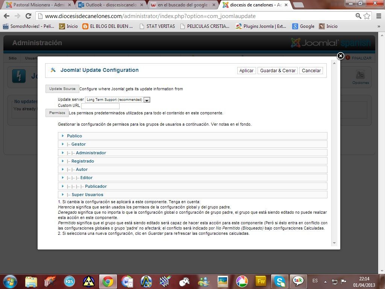This screenshot has width=385, height=289.
Task: Bookmark page with the star icon
Action: point(367,16)
